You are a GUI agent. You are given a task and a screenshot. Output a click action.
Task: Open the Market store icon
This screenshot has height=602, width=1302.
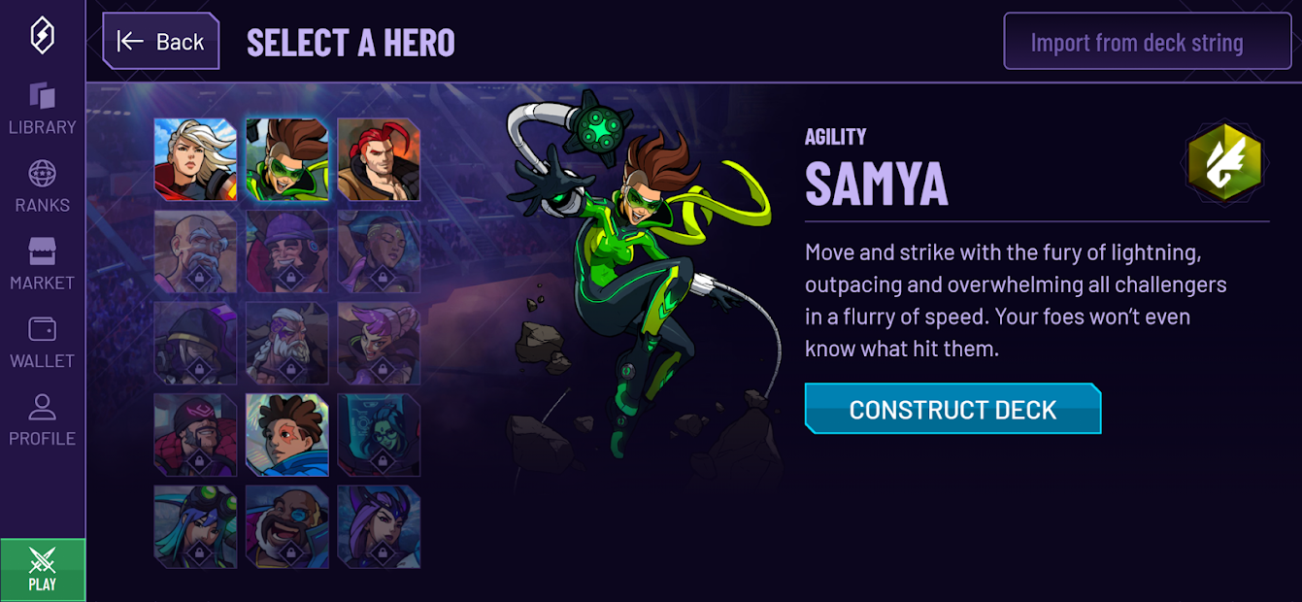coord(42,264)
